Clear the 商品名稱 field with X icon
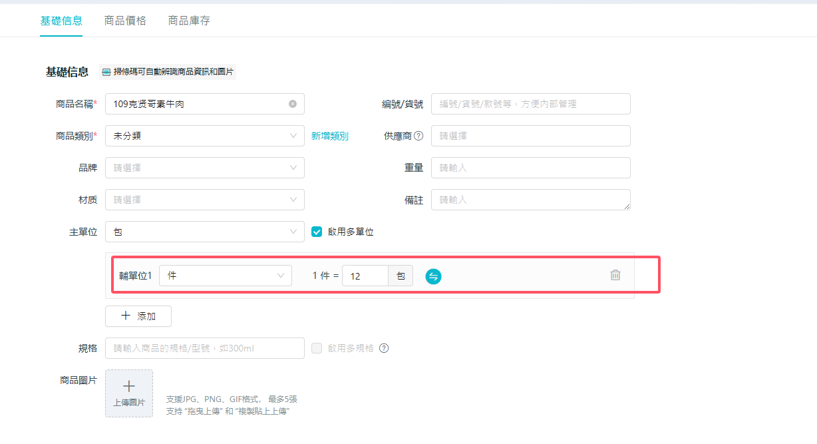 [293, 104]
